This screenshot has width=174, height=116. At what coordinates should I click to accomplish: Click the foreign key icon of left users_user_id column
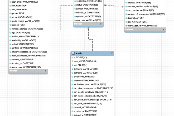(10, 67)
